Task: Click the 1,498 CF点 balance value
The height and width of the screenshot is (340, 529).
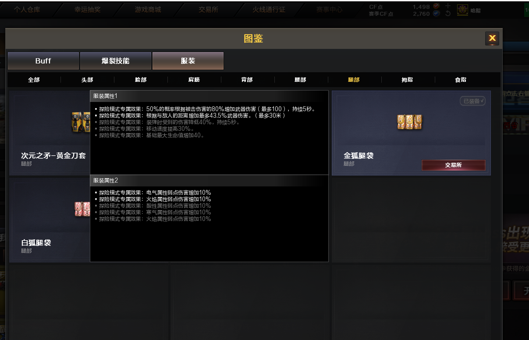Action: [x=422, y=7]
